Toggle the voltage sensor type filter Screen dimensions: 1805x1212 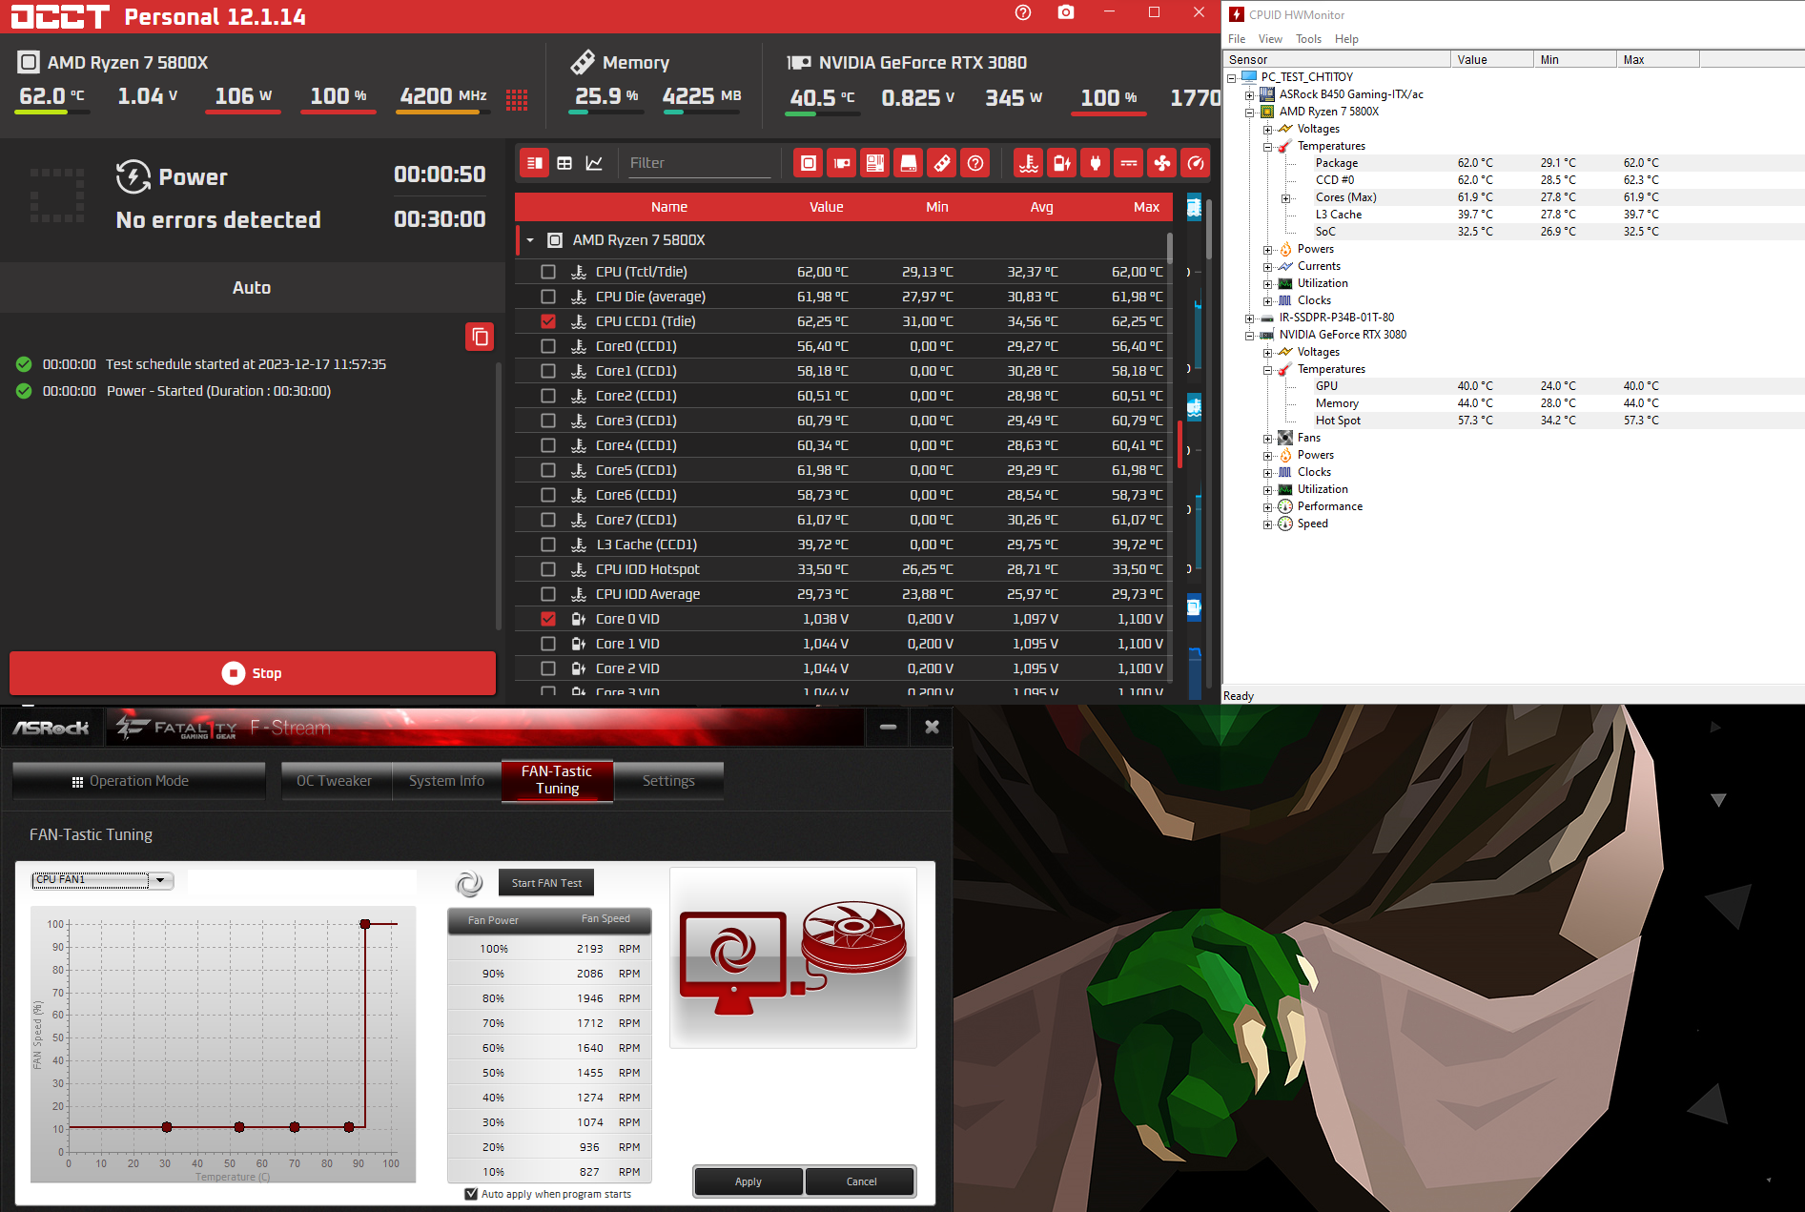[1062, 163]
